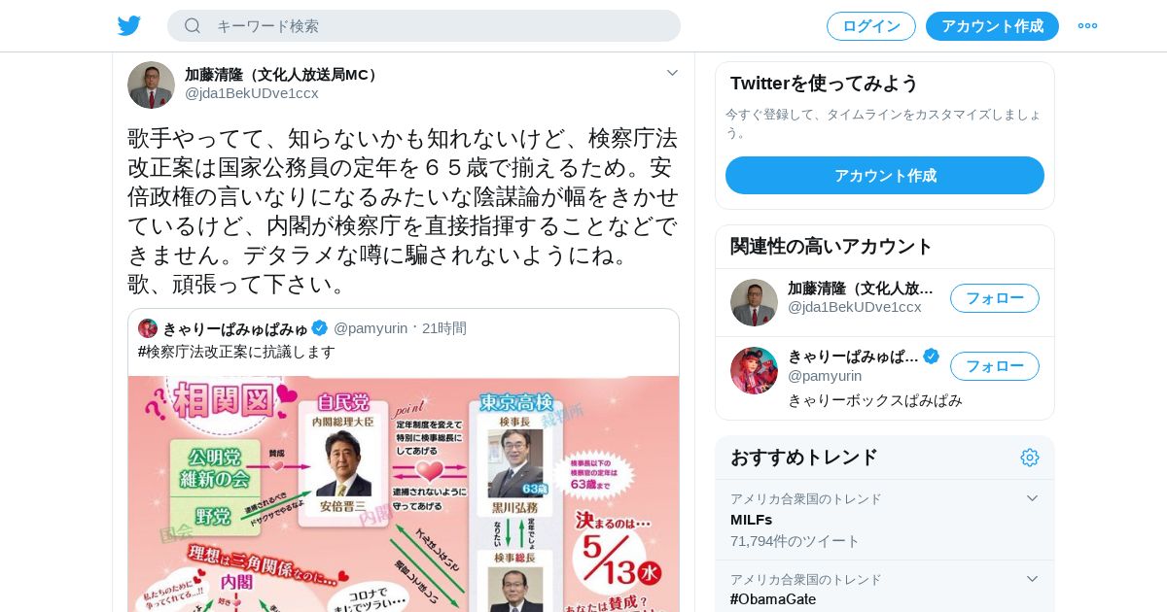Click きゃりーぱみゅぱみゅ avatar in related accounts
1167x612 pixels.
coord(754,370)
